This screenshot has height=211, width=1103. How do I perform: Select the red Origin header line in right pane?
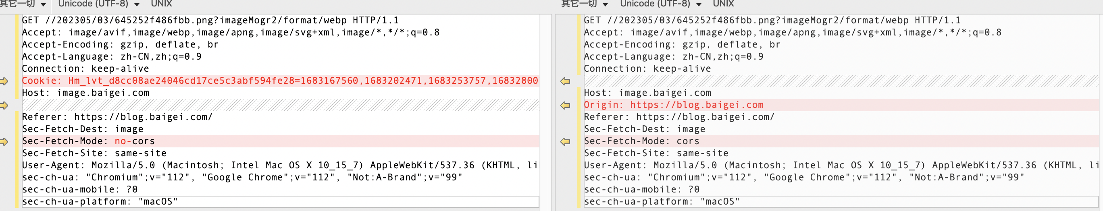(x=842, y=105)
